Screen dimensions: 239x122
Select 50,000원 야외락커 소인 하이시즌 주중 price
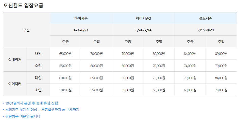[65, 90]
